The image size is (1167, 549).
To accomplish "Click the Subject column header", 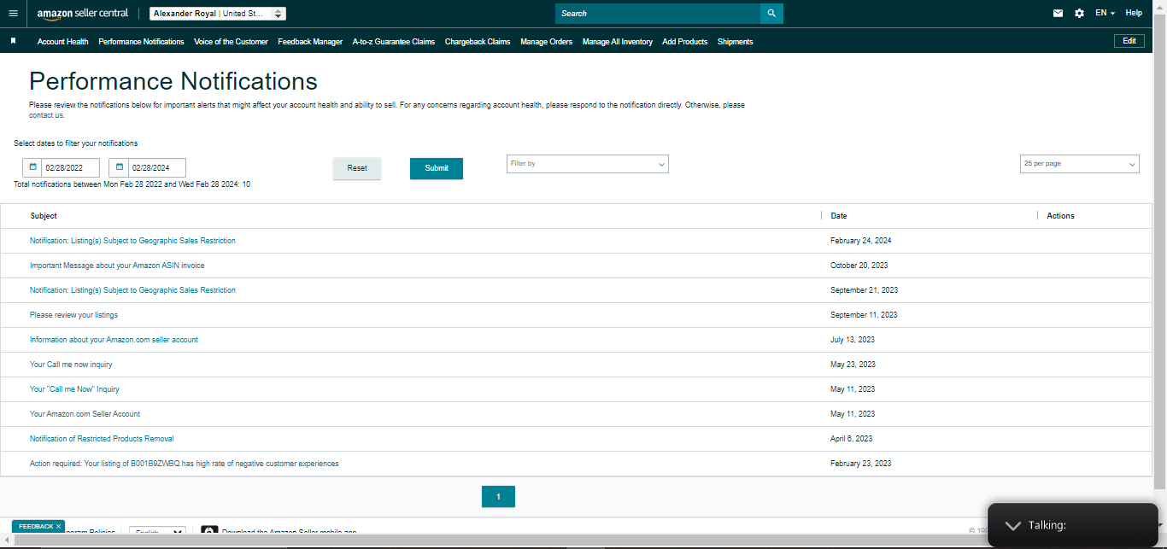I will point(44,216).
